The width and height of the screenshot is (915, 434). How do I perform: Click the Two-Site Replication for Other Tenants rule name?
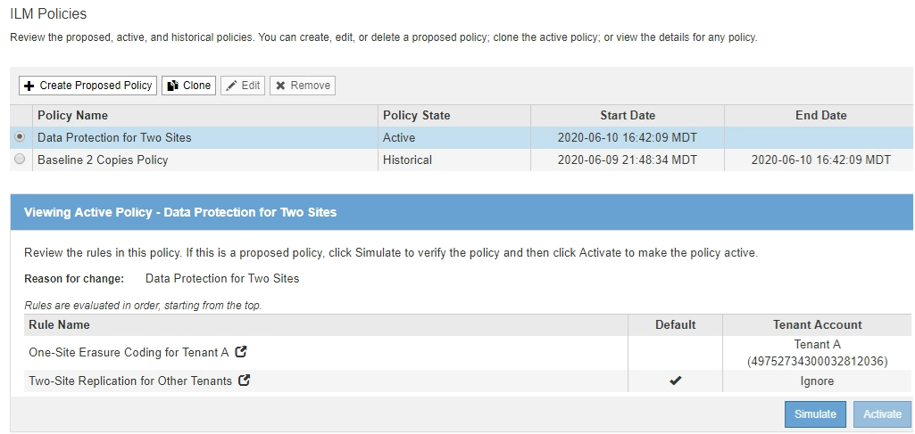click(x=130, y=381)
